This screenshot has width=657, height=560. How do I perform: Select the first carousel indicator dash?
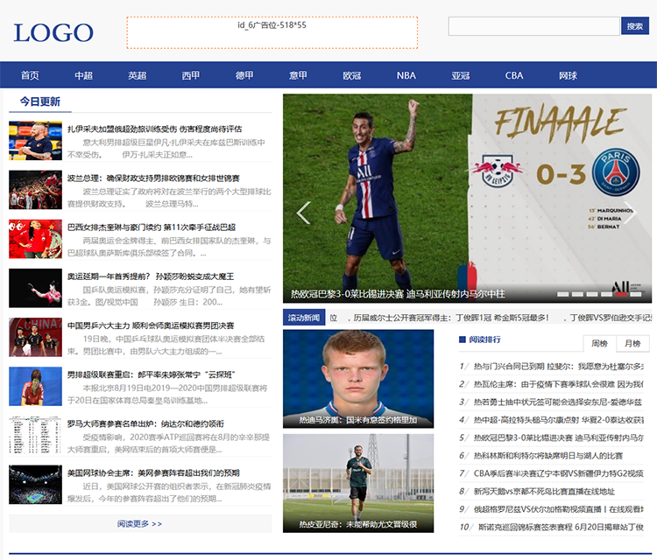click(x=563, y=294)
